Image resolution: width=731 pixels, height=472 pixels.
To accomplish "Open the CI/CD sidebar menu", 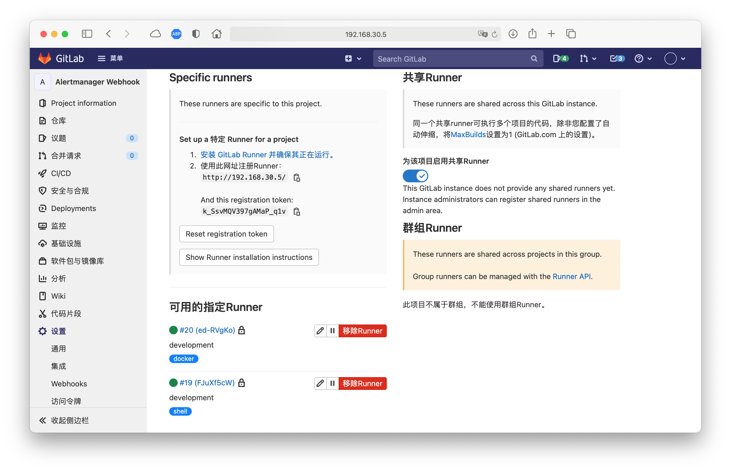I will (x=61, y=174).
